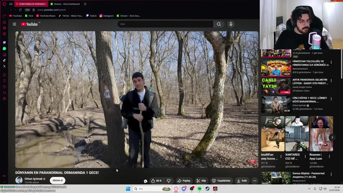Screen dimensions: 343x193
Task: Open Discord from the taskbar
Action: click(x=184, y=189)
